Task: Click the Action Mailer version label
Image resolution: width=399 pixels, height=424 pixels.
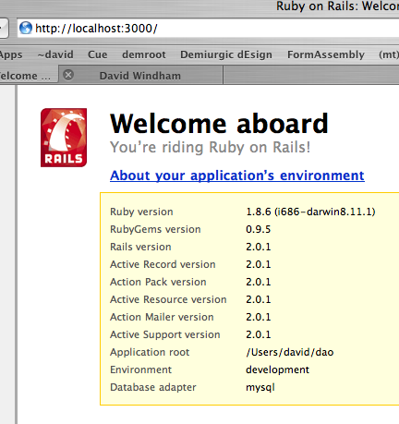Action: click(x=162, y=317)
